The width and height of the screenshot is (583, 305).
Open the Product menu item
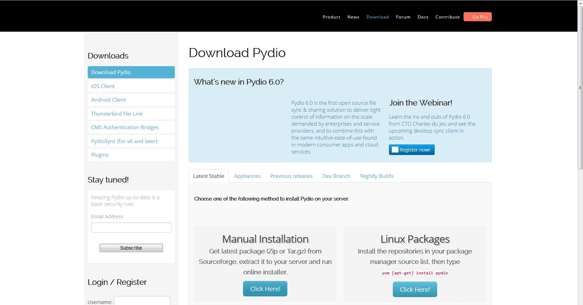(x=331, y=17)
